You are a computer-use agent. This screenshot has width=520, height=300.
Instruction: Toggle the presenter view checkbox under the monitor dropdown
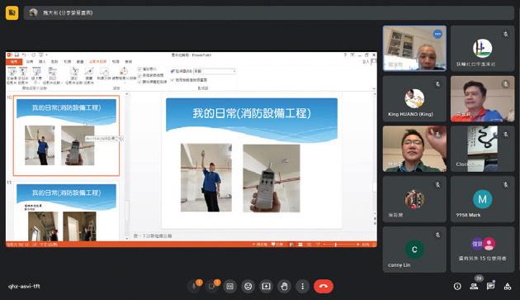(x=173, y=80)
